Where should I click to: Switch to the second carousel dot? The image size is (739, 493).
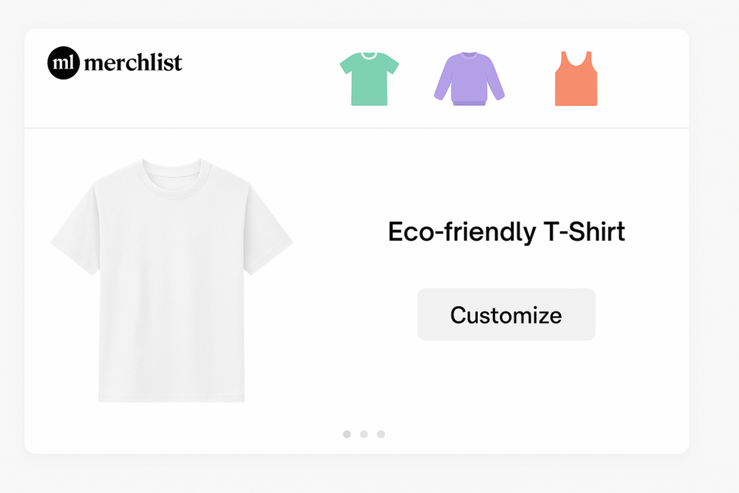click(364, 434)
